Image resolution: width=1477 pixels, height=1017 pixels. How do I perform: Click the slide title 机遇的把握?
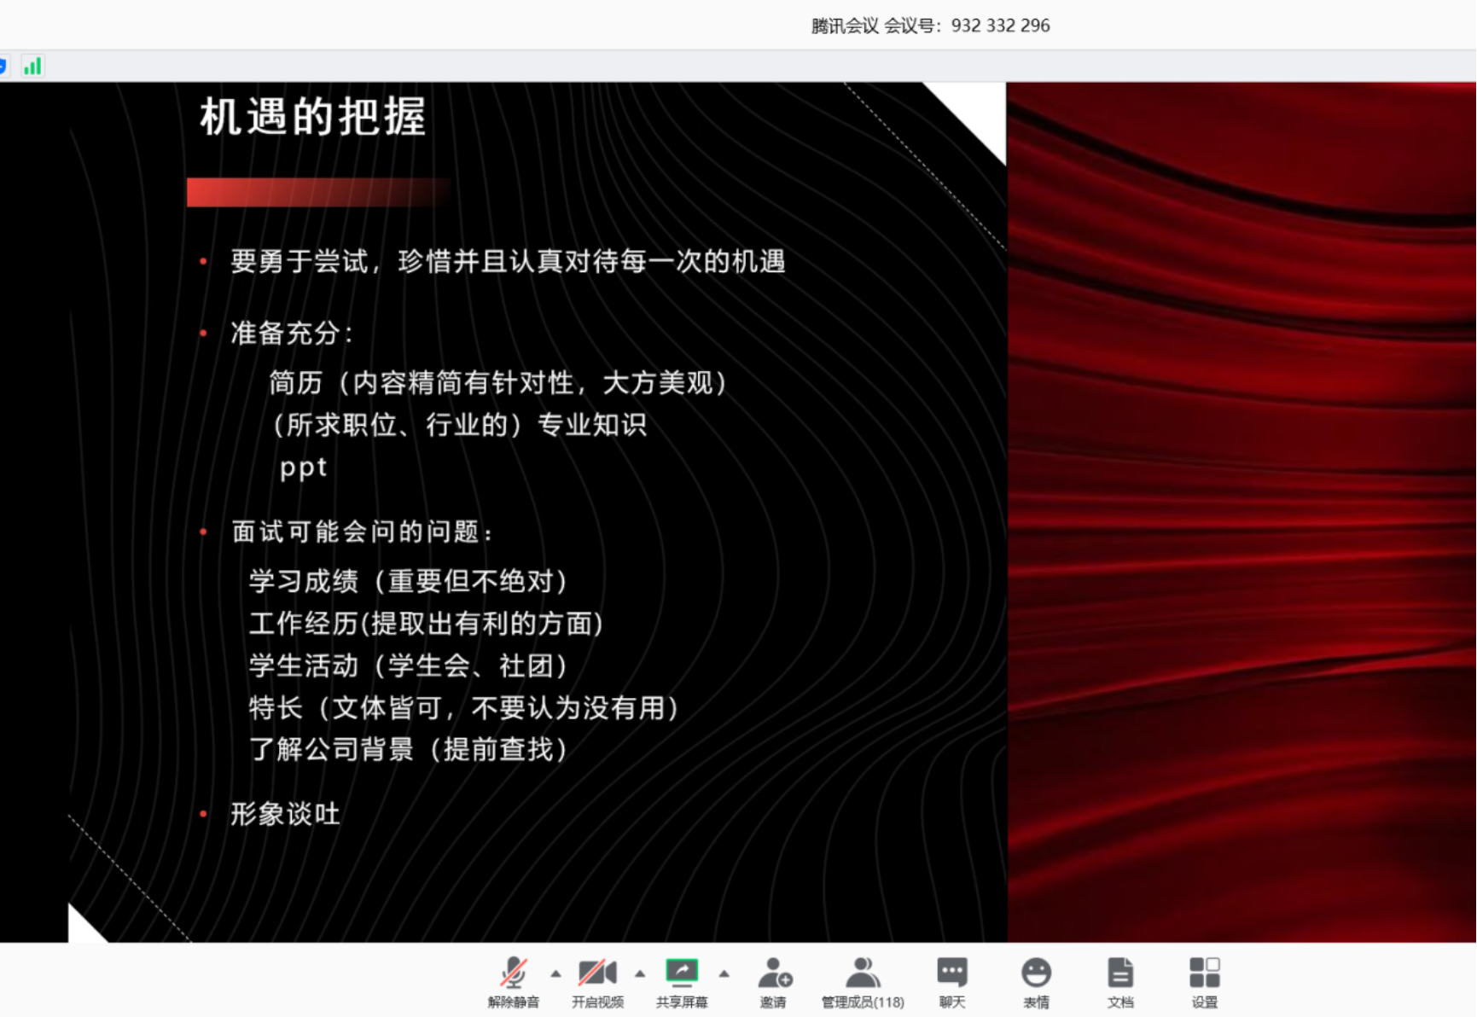[312, 117]
